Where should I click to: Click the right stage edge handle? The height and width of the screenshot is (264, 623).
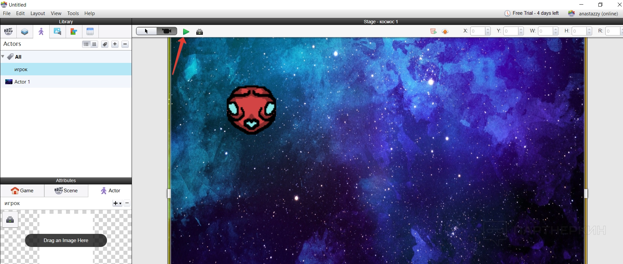[x=586, y=194]
